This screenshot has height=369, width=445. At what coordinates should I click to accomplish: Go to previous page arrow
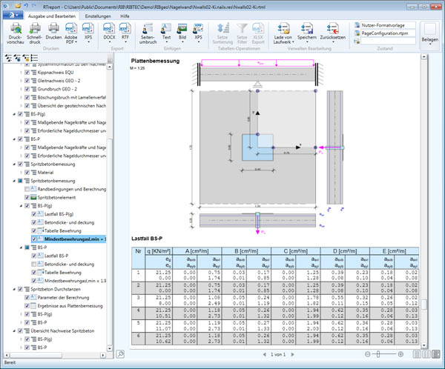pos(265,354)
